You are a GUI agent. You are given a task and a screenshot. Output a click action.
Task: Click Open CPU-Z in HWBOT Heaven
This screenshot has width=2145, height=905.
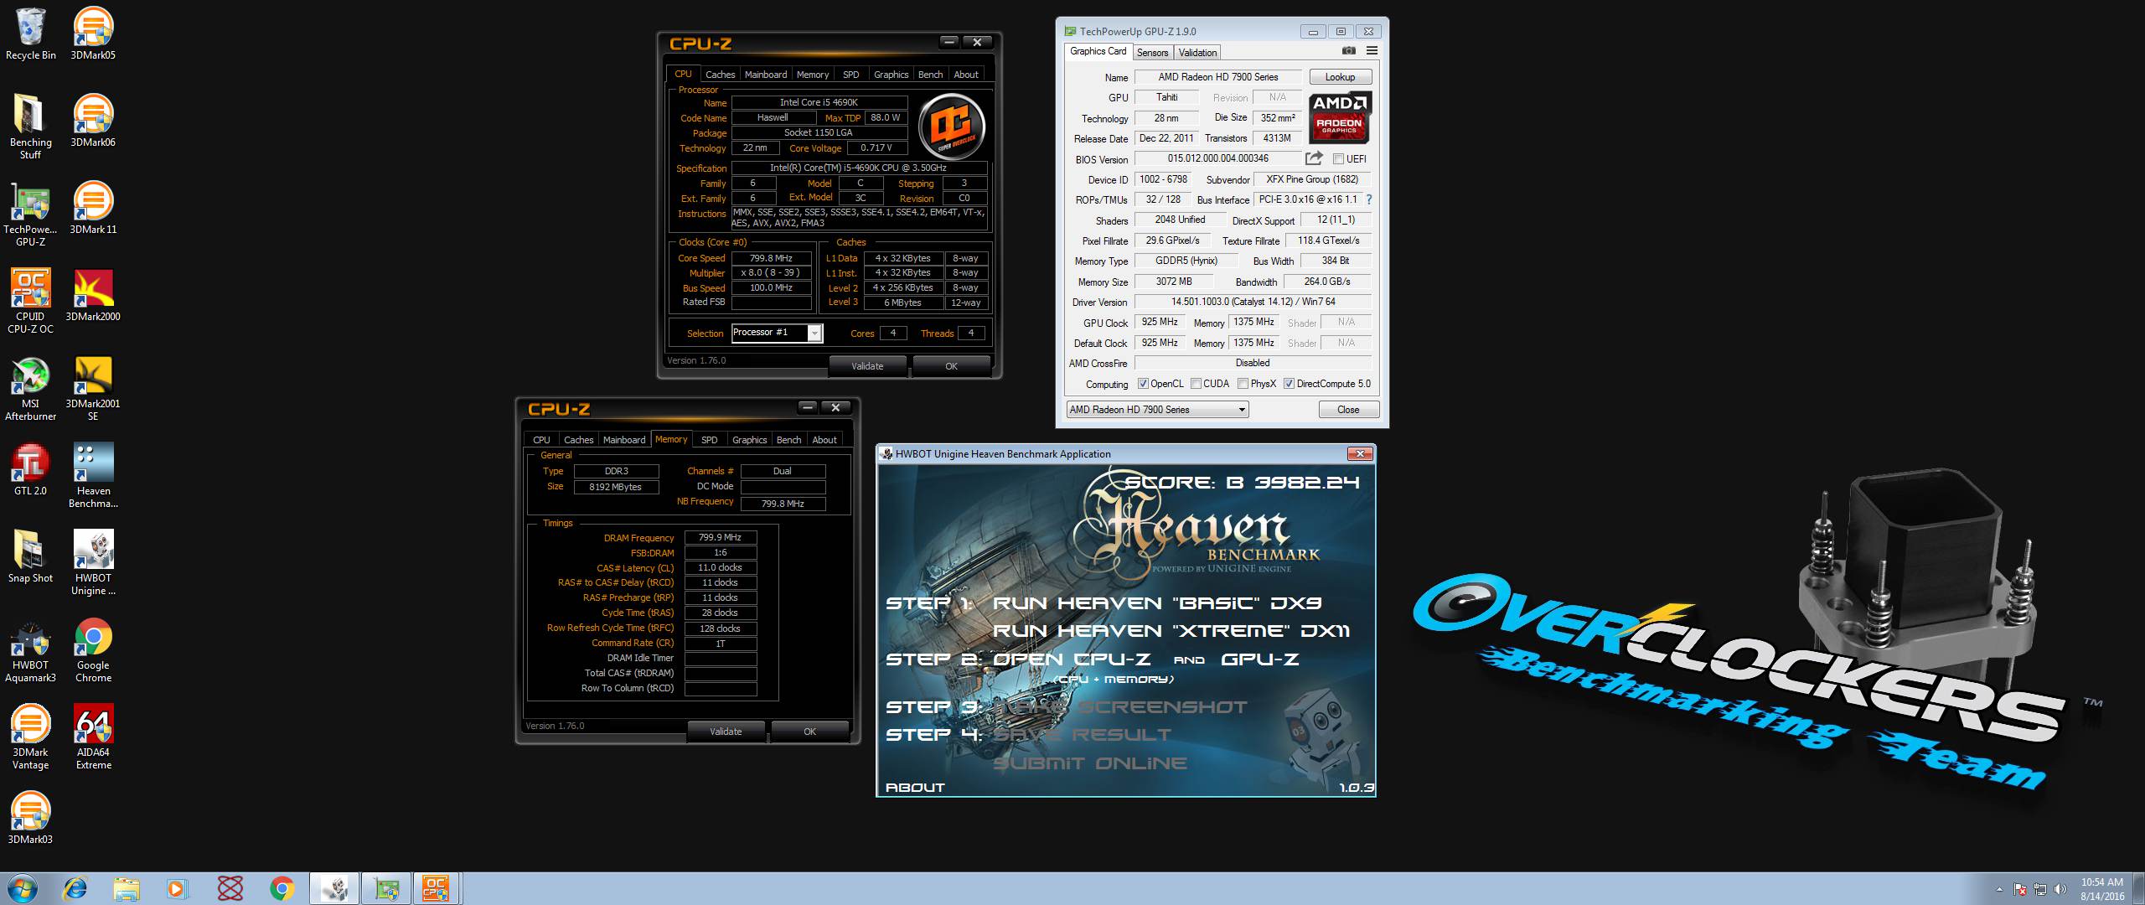1071,659
